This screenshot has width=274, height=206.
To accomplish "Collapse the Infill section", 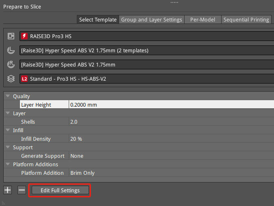I will point(8,130).
